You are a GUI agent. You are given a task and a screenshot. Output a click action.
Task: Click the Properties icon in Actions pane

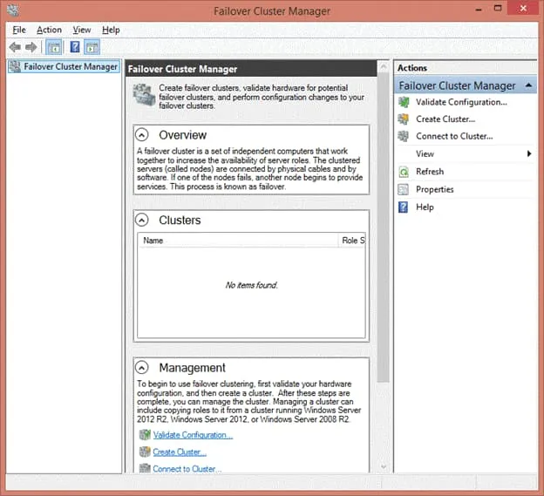coord(404,189)
